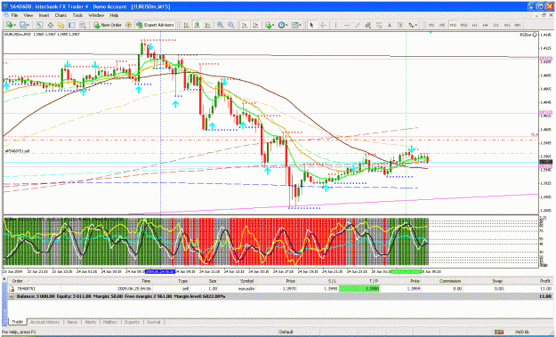Select the Trendline tool
Viewport: 556px width, 337px height.
coord(358,25)
